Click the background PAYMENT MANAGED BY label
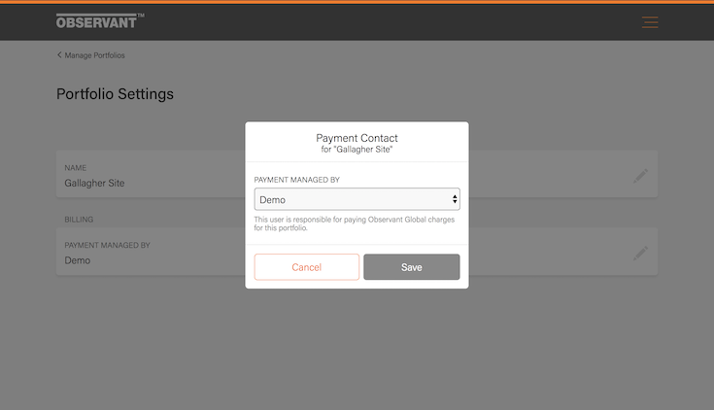This screenshot has width=714, height=410. (x=107, y=245)
